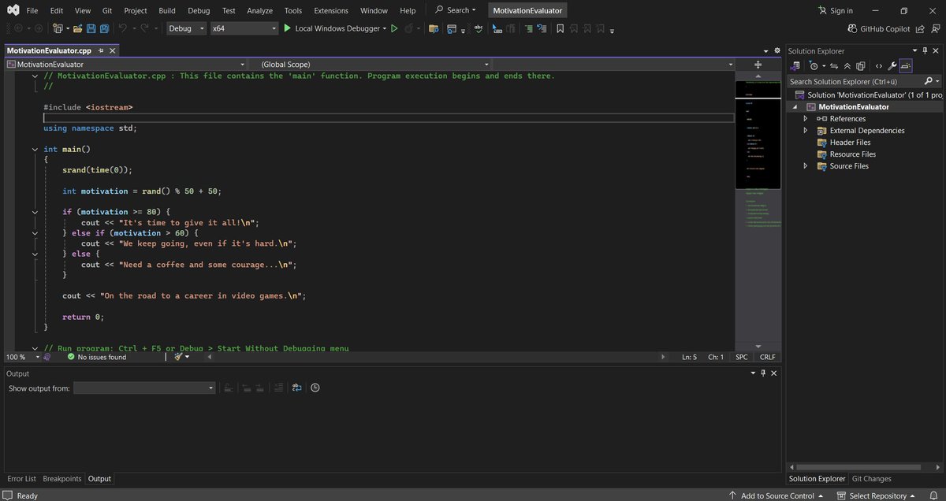The height and width of the screenshot is (501, 946).
Task: Click the Open File folder icon in toolbar
Action: pos(78,28)
